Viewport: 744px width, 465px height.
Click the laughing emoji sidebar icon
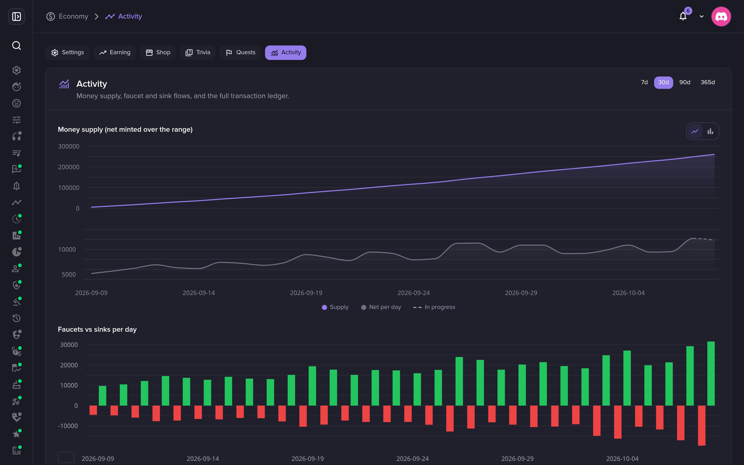pyautogui.click(x=16, y=103)
